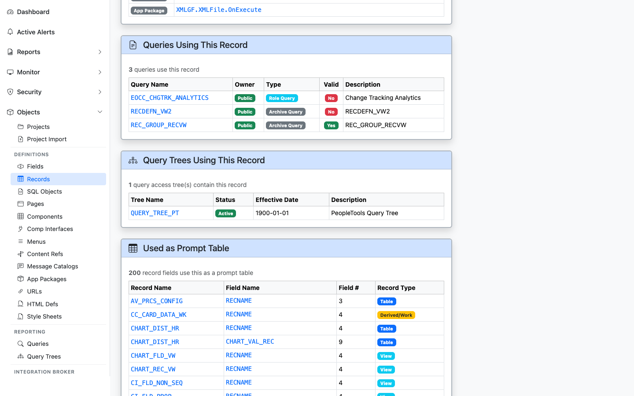The image size is (634, 396).
Task: Click 'Change Tracking Analytics' description
Action: point(383,98)
